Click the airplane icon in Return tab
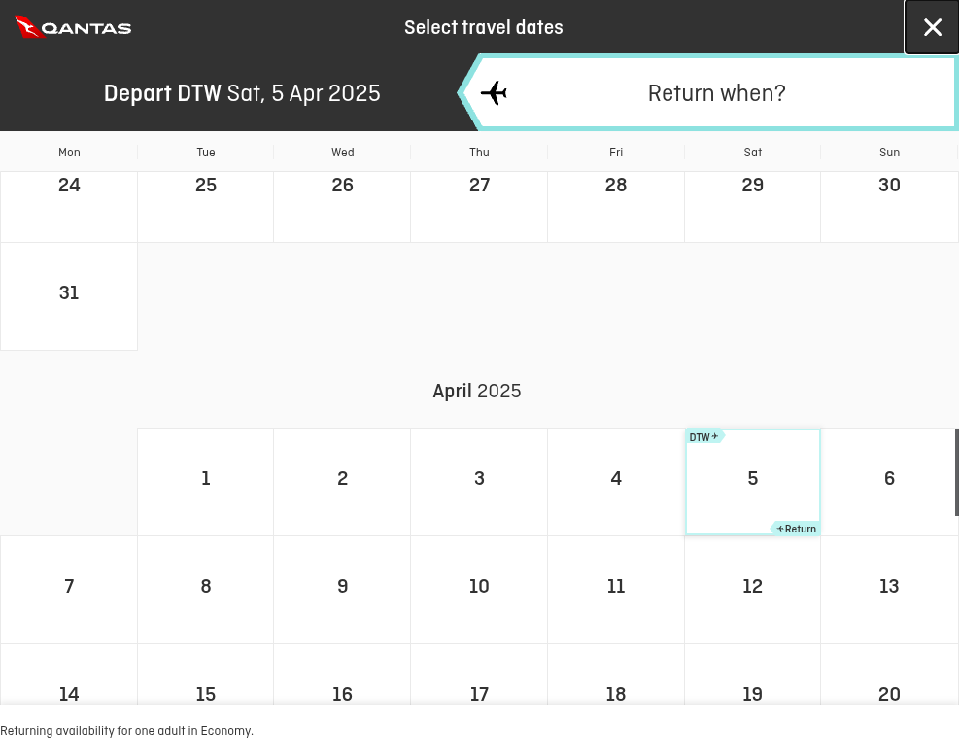 [494, 93]
